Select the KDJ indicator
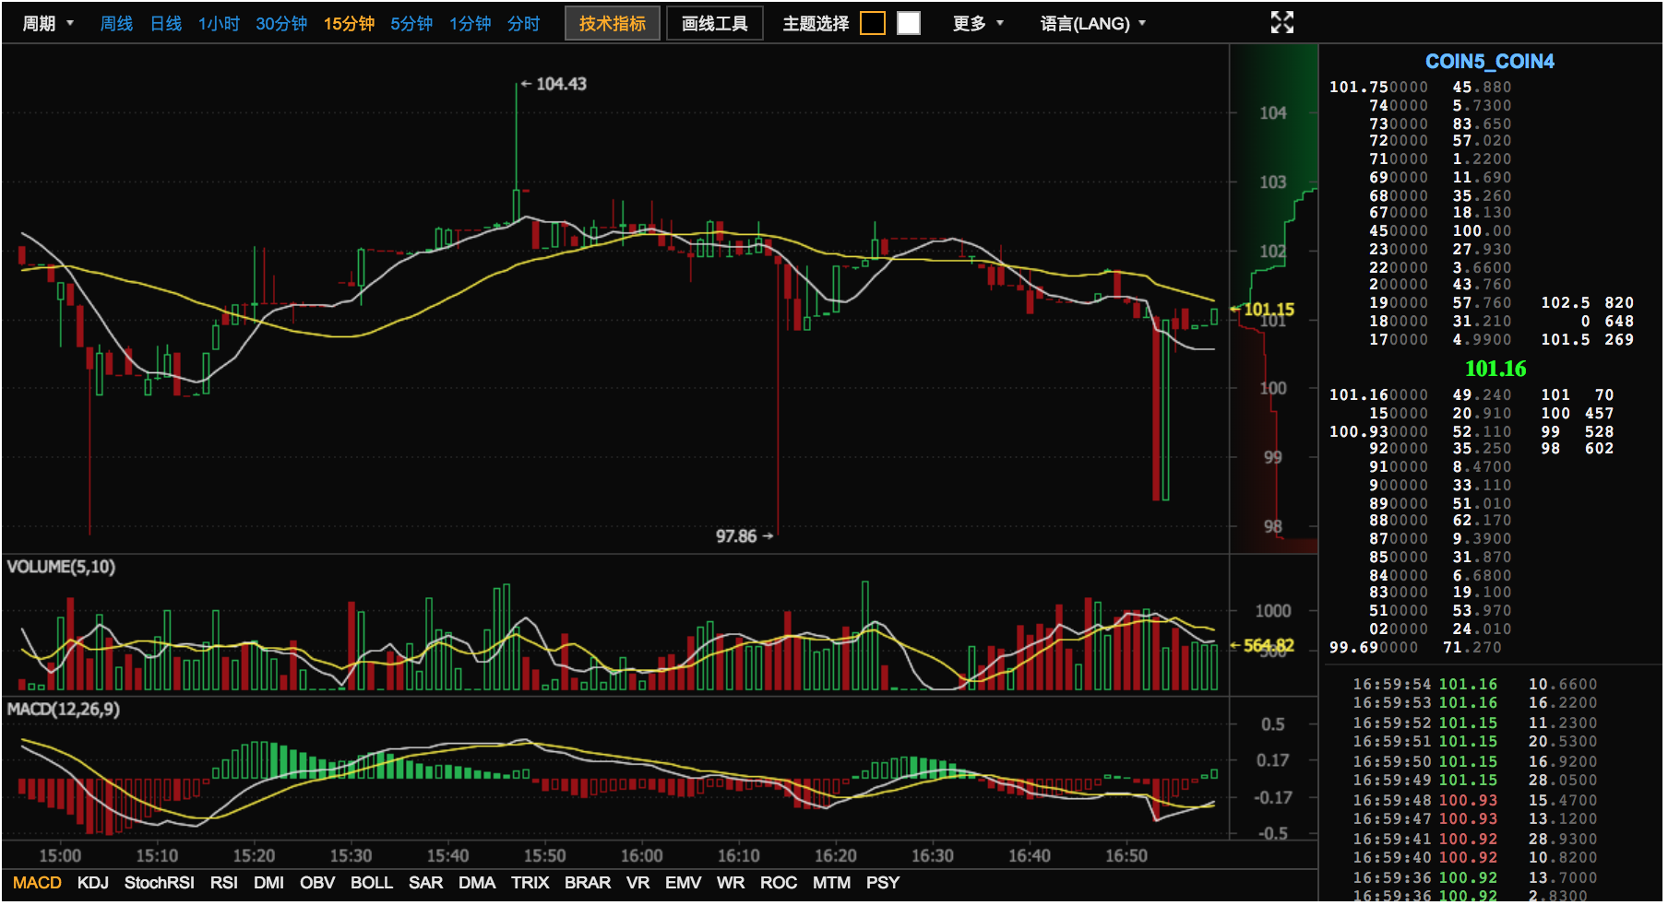Viewport: 1668px width, 905px height. tap(93, 883)
